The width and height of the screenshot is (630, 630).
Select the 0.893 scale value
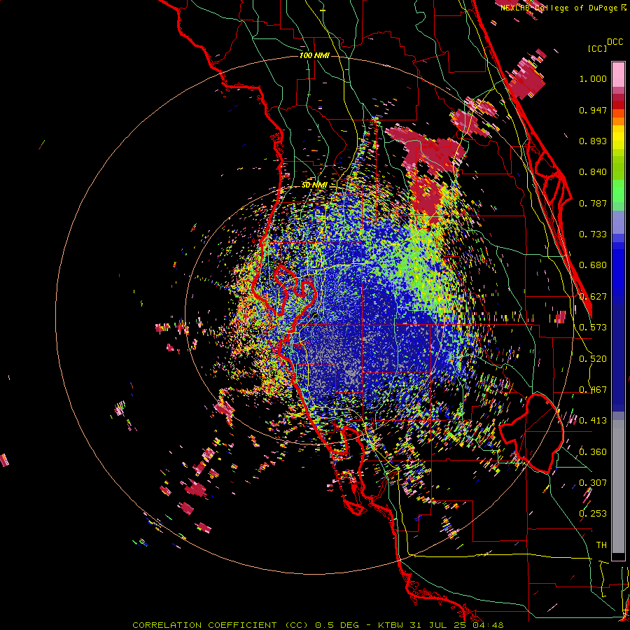(593, 141)
